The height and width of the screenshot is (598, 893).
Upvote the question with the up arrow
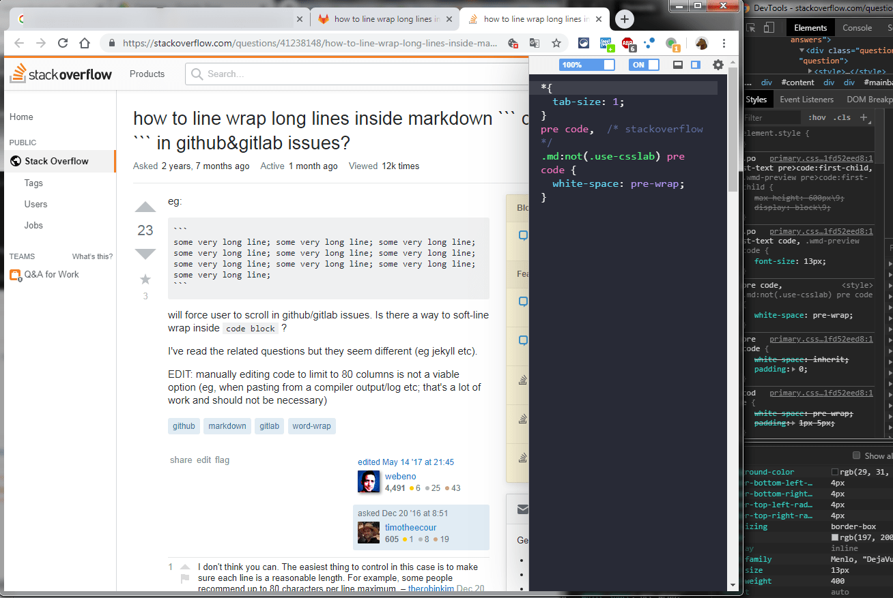point(145,207)
